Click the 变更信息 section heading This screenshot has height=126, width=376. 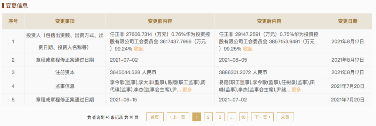(17, 6)
